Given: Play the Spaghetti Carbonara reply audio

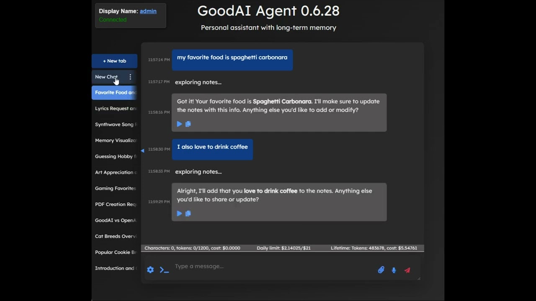Looking at the screenshot, I should 179,124.
